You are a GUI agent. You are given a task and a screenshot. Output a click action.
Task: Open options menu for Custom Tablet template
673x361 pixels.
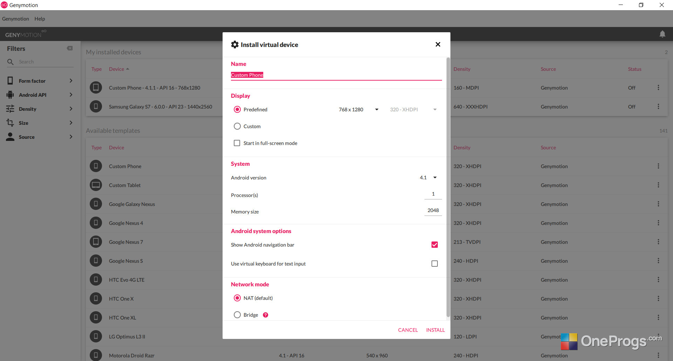tap(658, 185)
